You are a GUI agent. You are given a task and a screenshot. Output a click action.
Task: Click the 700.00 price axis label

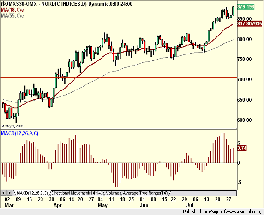coord(245,79)
